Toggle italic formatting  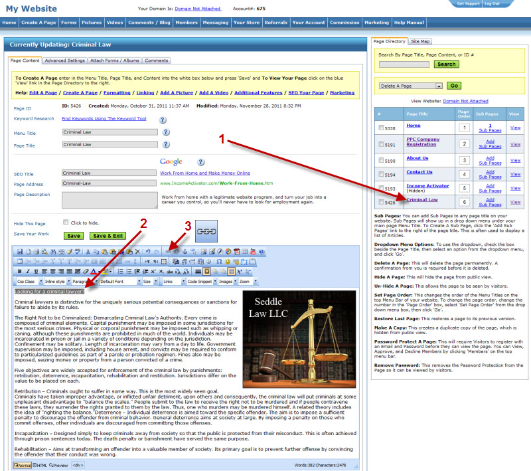[28, 272]
